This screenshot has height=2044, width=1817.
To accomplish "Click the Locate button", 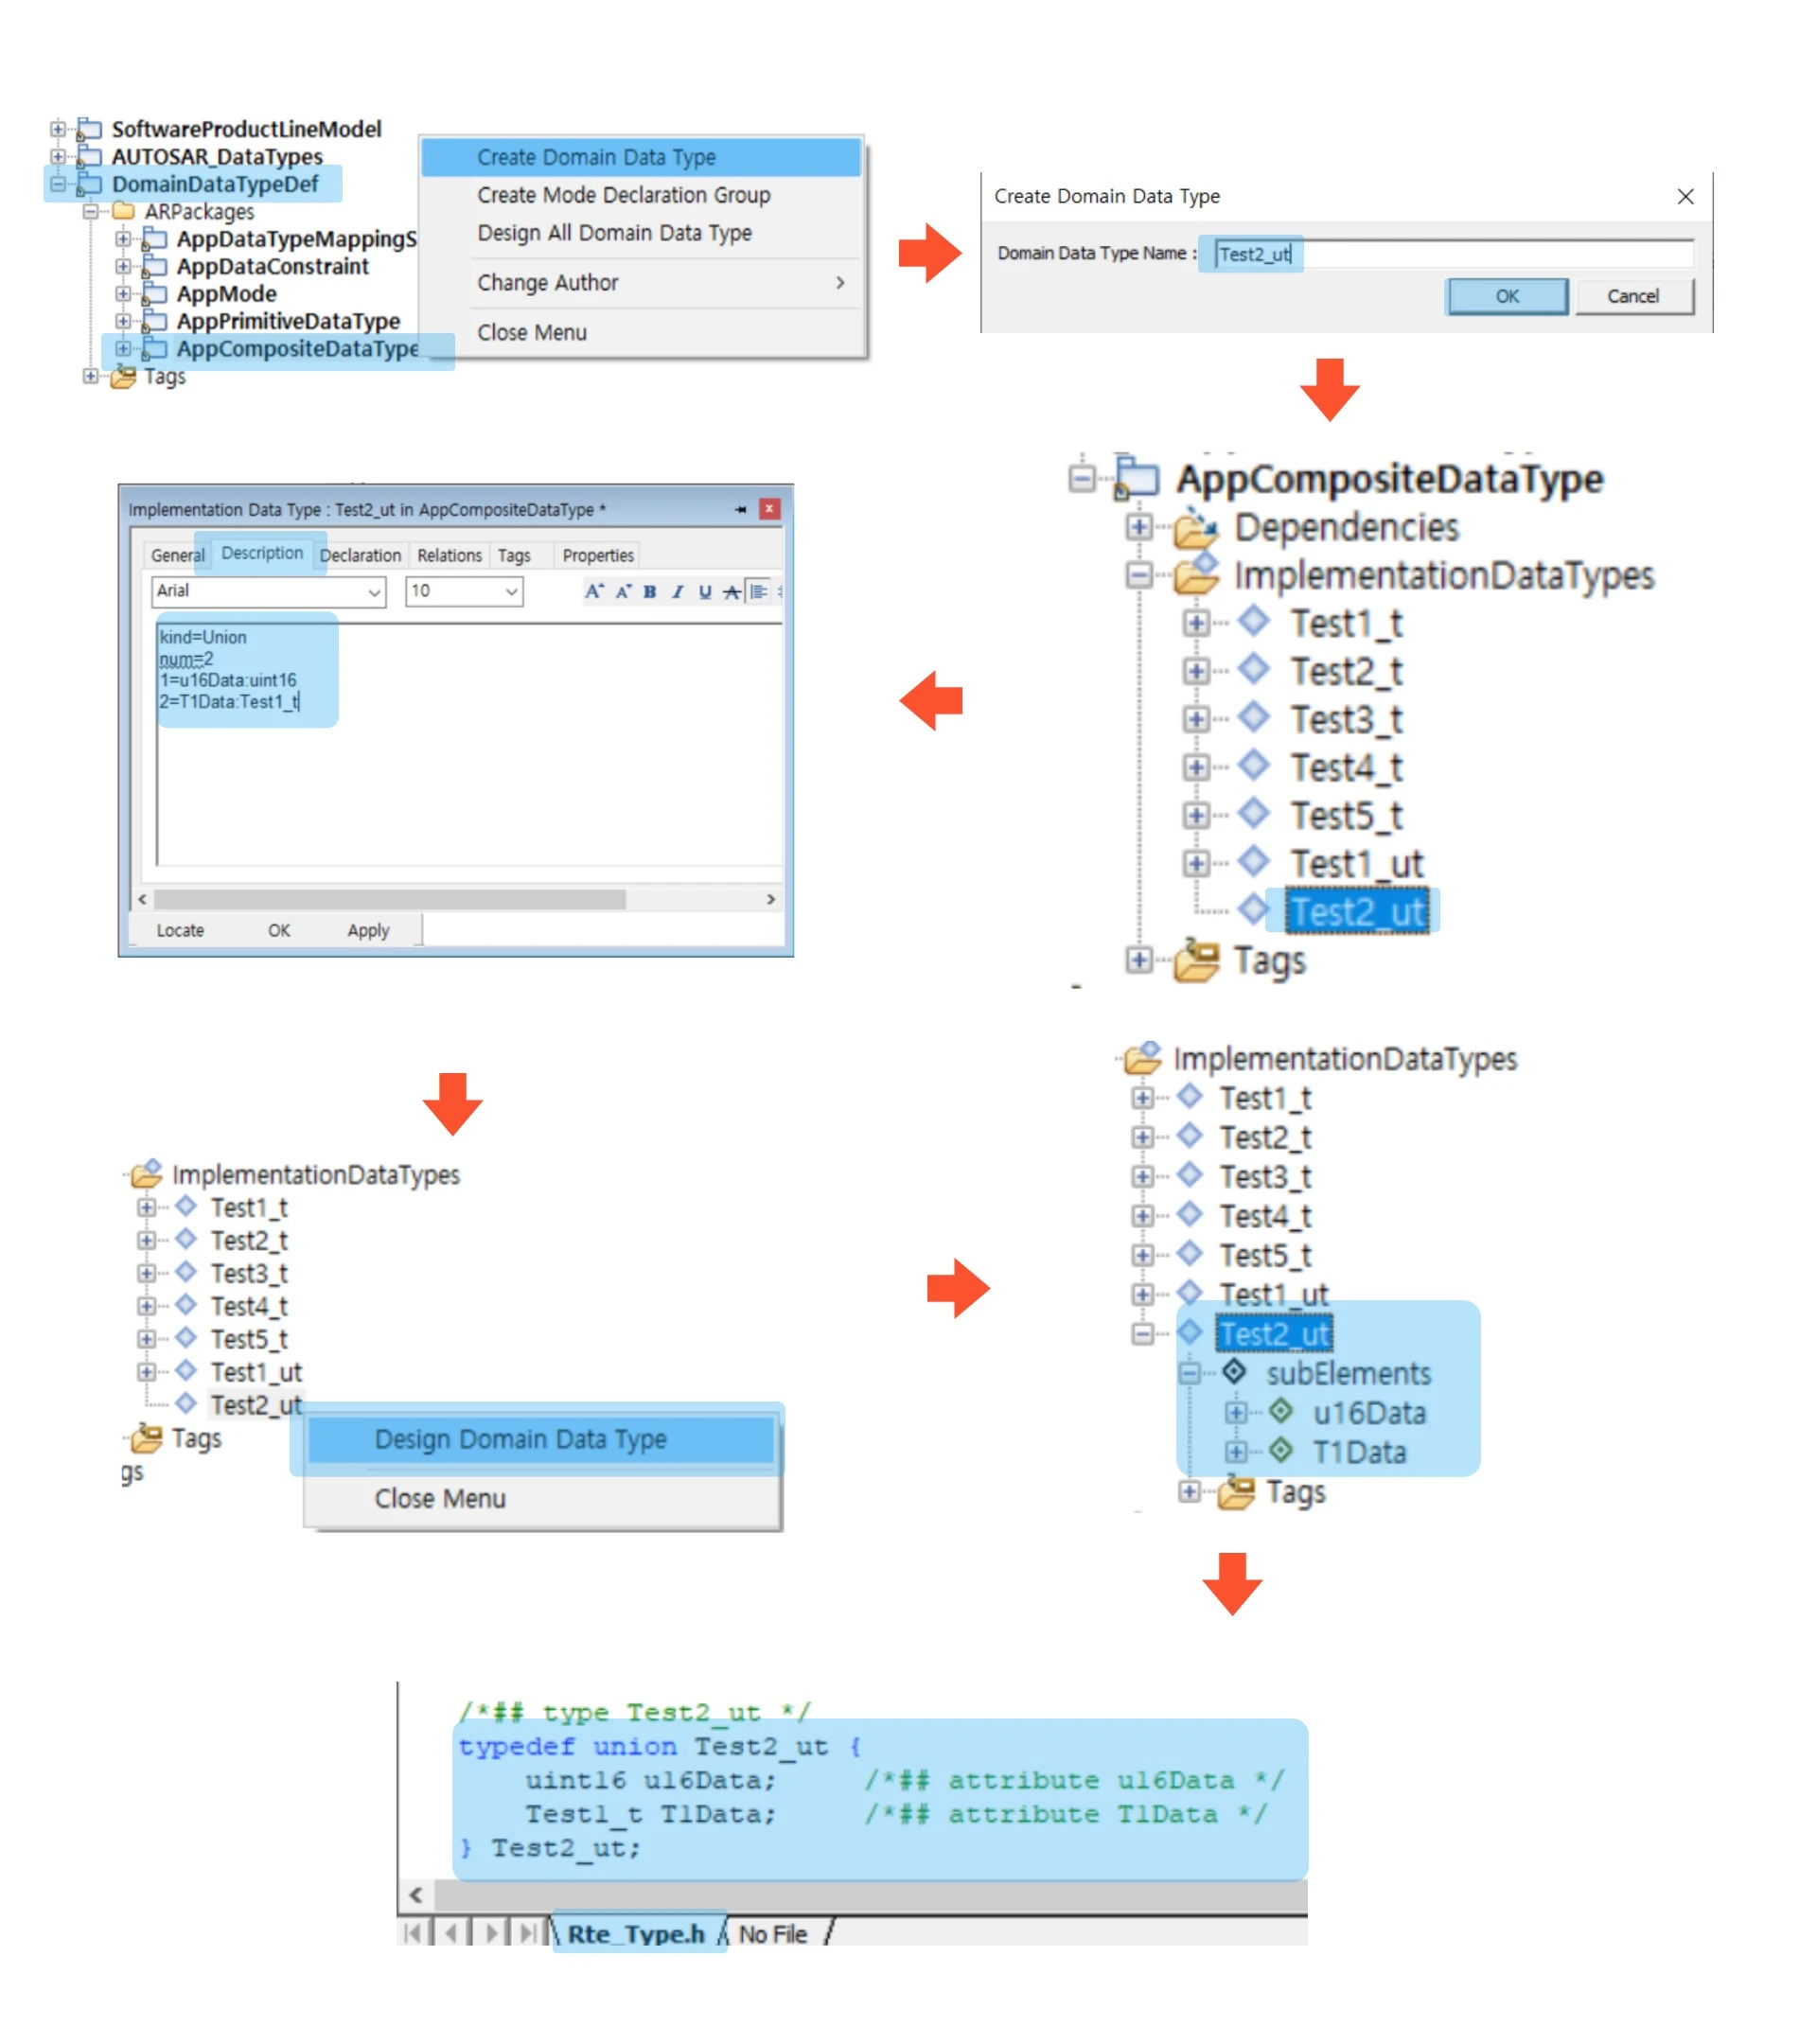I will (180, 930).
